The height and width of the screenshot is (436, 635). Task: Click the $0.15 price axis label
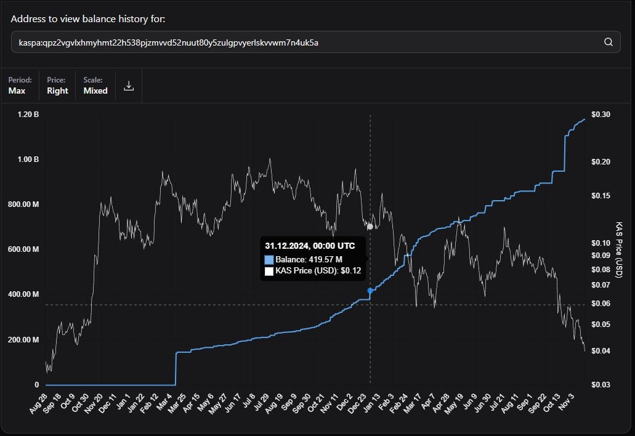click(601, 196)
